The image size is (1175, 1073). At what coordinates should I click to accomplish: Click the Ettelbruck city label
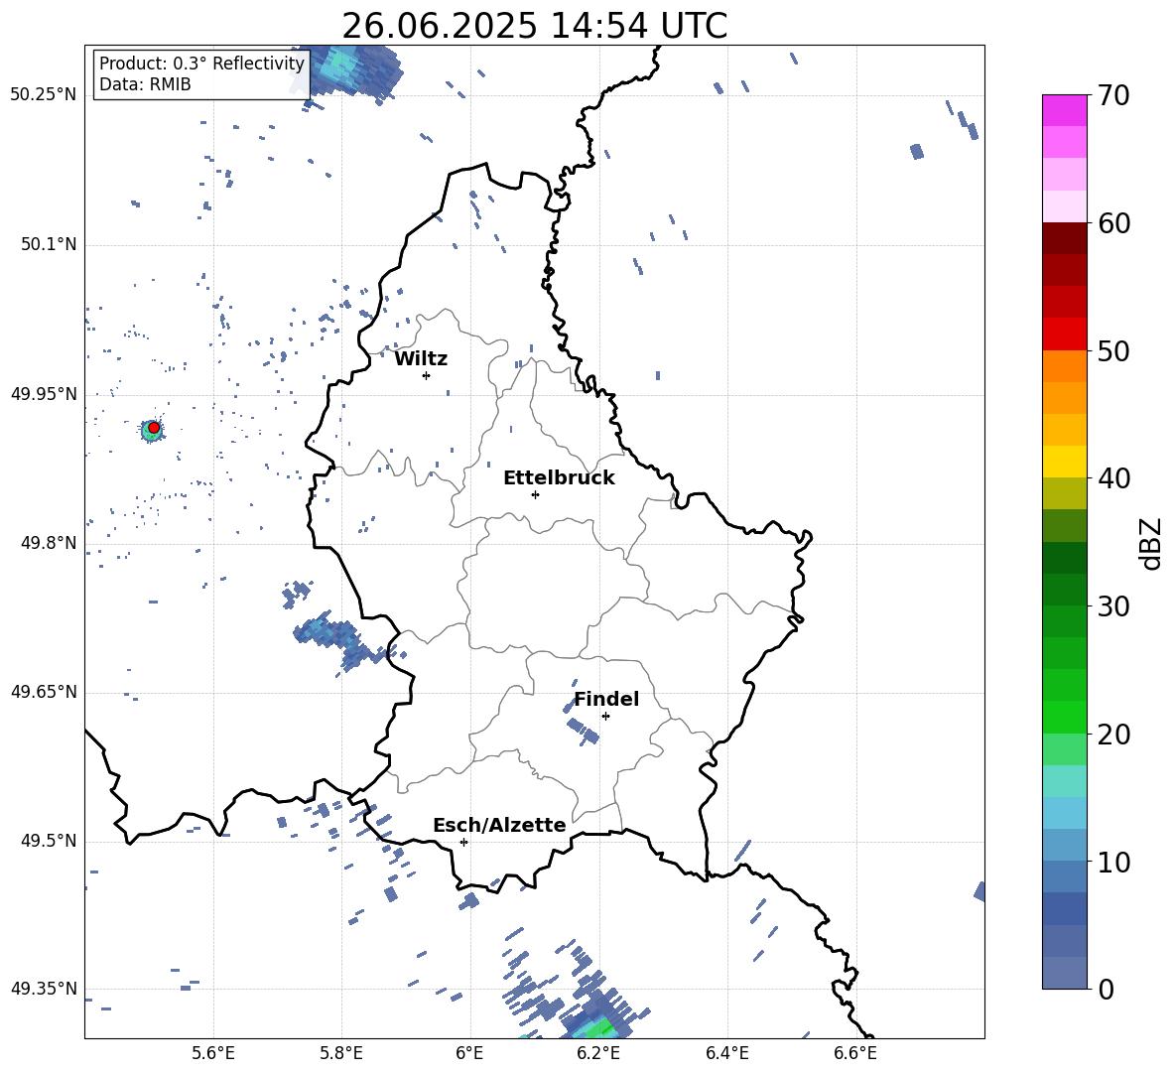[x=559, y=478]
